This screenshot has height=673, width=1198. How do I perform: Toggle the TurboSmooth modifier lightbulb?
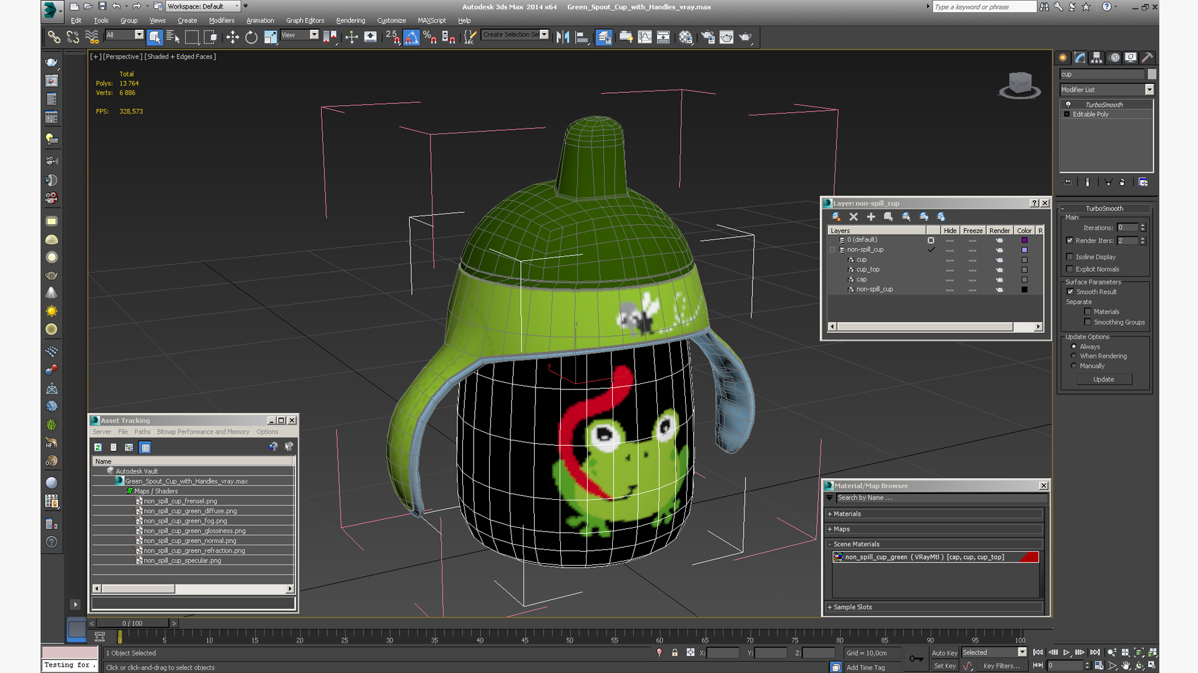(x=1068, y=105)
